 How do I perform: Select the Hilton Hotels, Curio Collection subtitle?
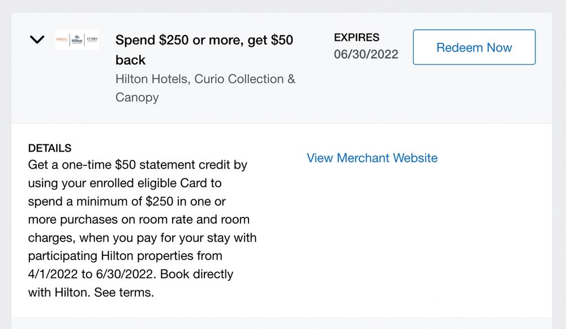[205, 79]
